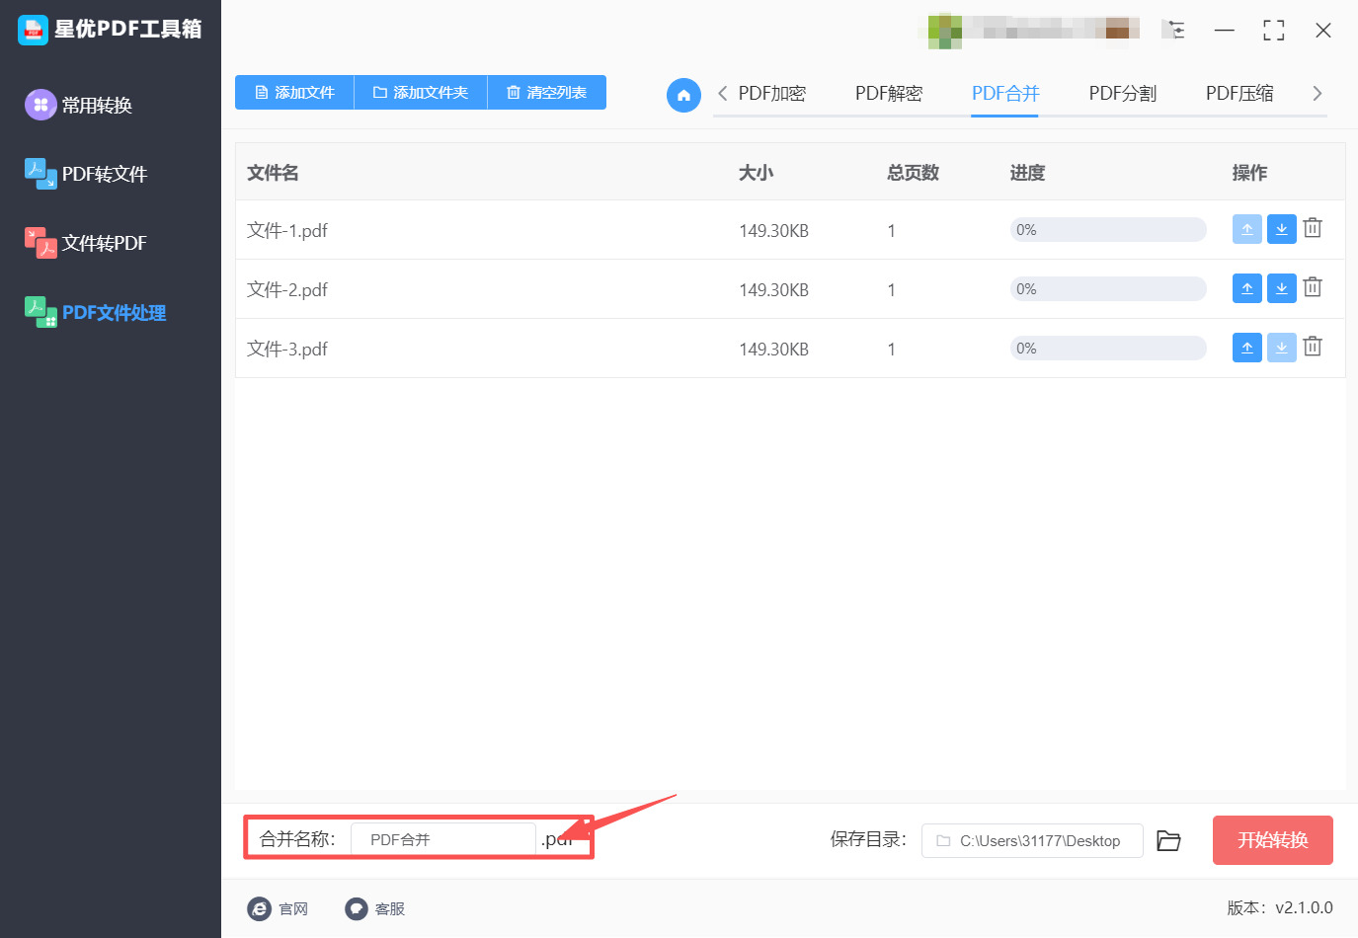
Task: Select the 文件-3.pdf file name
Action: coord(287,349)
